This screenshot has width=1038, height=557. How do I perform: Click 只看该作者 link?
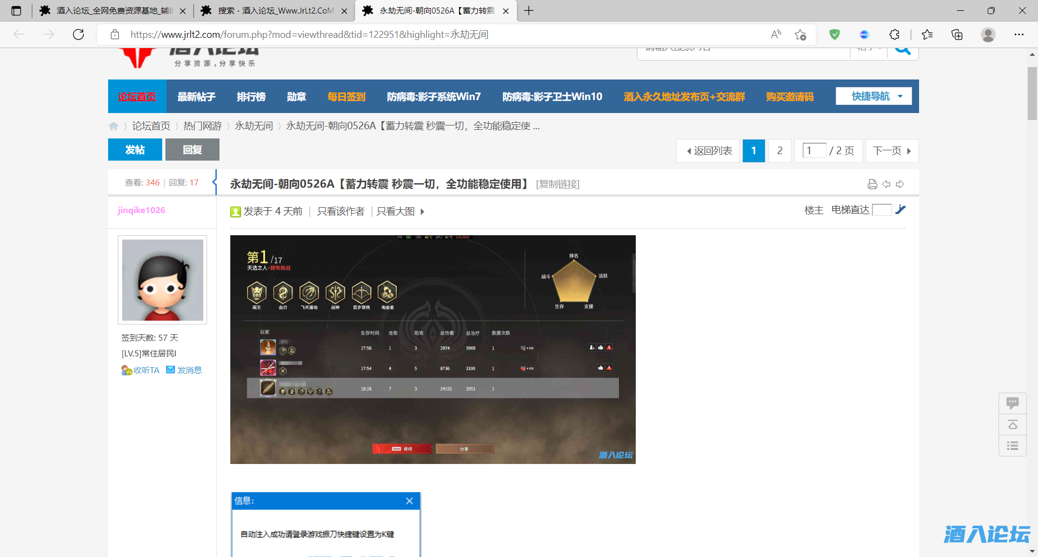341,211
